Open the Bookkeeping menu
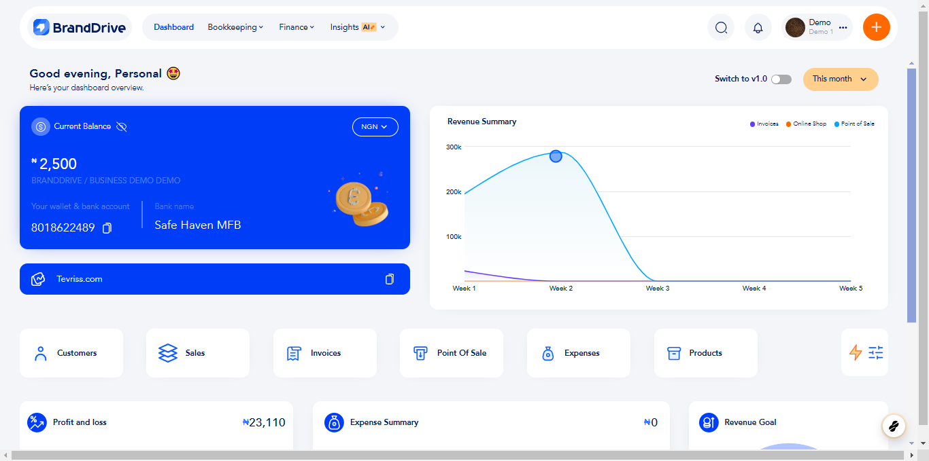The height and width of the screenshot is (461, 929). point(235,27)
